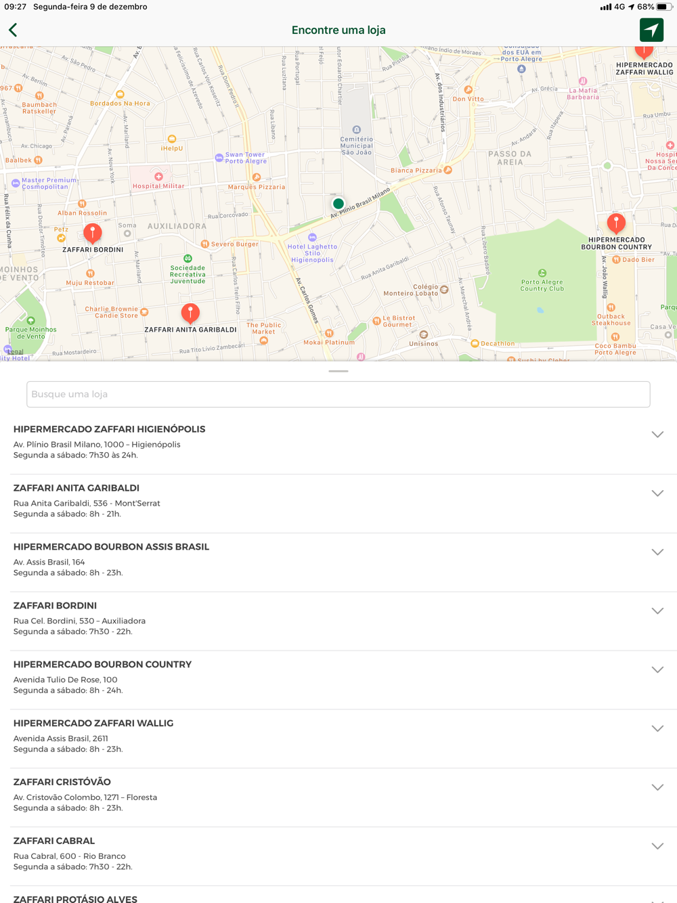Tap the Cemitério Municipal São João icon
Viewport: 677px width, 903px height.
[357, 129]
